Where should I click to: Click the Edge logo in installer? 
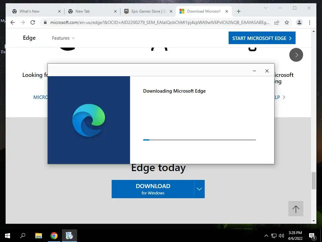[x=89, y=120]
